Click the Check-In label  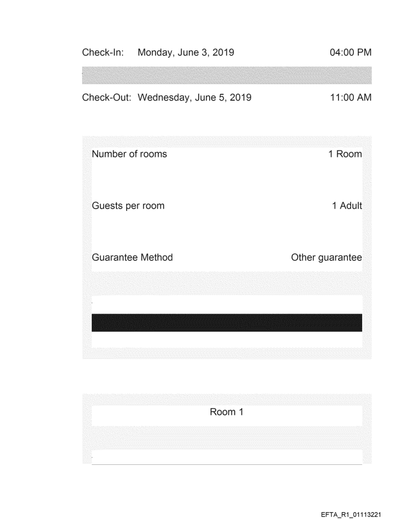(x=103, y=53)
